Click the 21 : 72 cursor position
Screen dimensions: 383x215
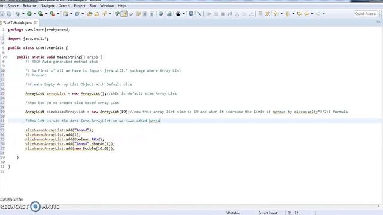(293, 213)
